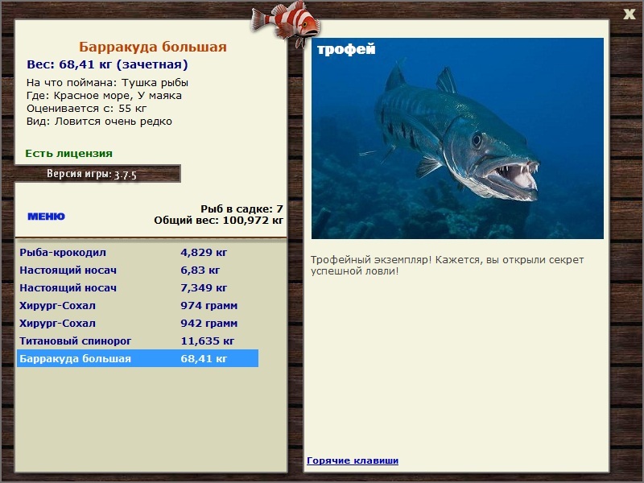The image size is (644, 483).
Task: Click the Где: Красное море, У маяка line
Action: coord(104,96)
